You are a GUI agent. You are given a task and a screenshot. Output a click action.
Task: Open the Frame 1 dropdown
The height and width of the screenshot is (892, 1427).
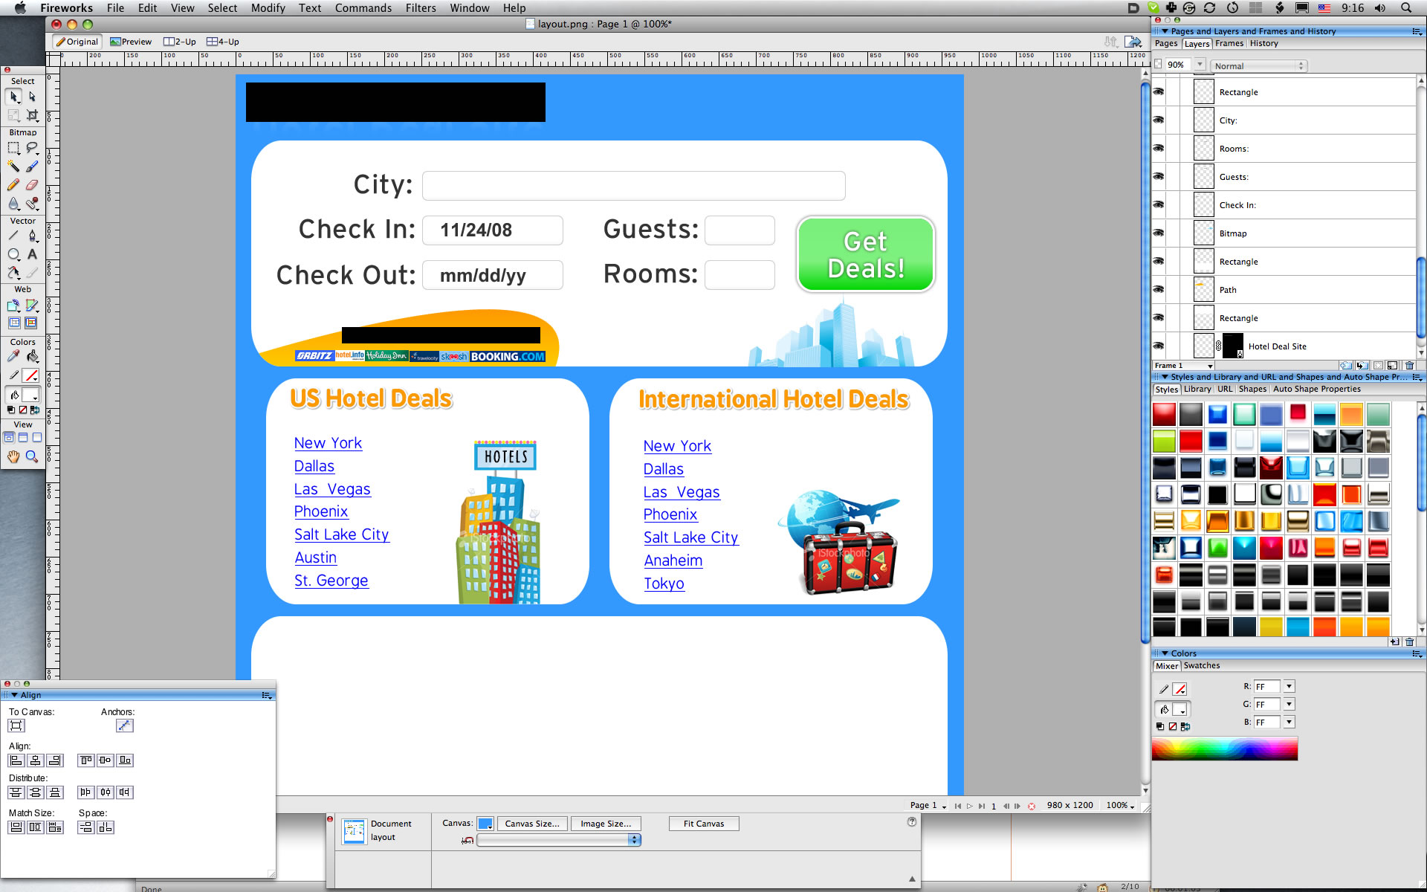(1183, 366)
